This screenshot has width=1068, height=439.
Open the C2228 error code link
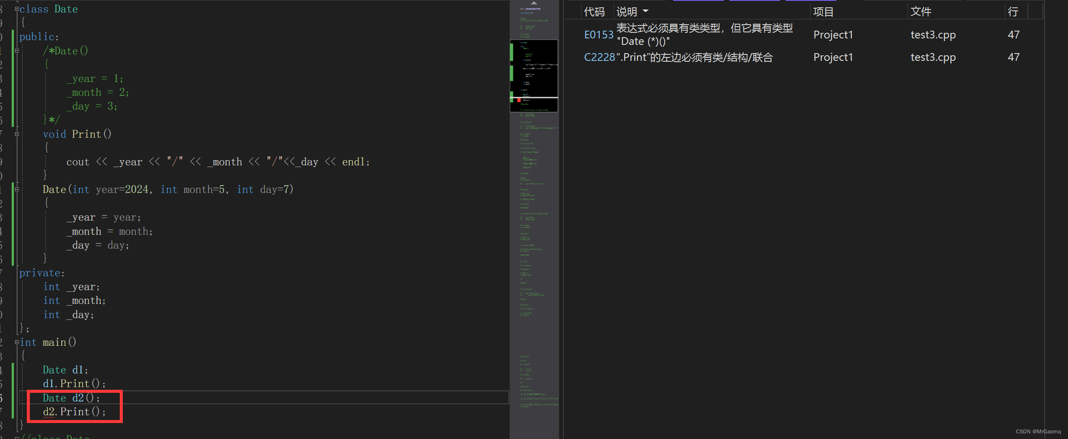click(x=599, y=57)
